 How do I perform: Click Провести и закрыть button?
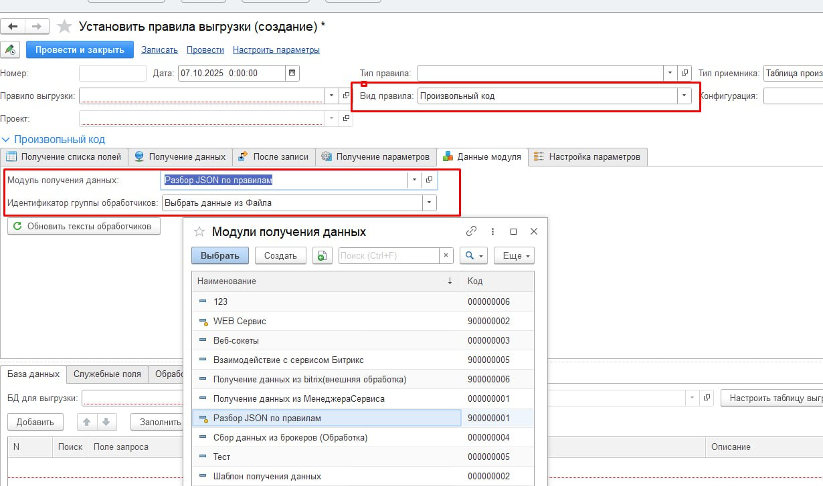tap(80, 50)
